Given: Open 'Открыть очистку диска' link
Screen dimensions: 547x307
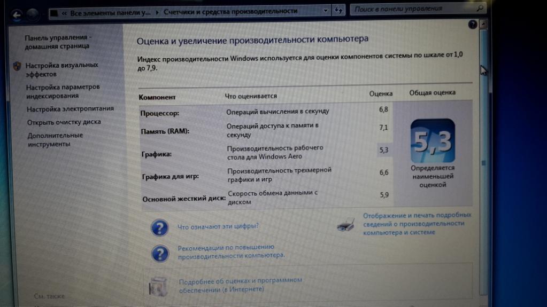Looking at the screenshot, I should (x=64, y=122).
